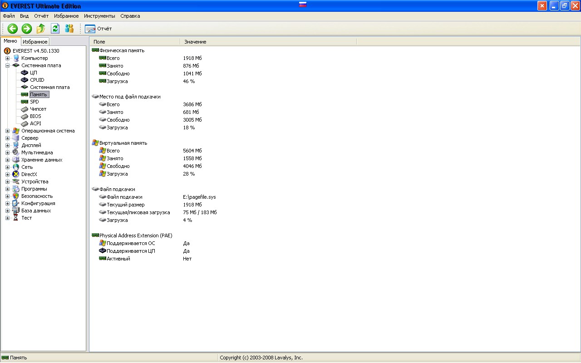
Task: Expand the Мультимедиа tree node
Action: tap(7, 152)
